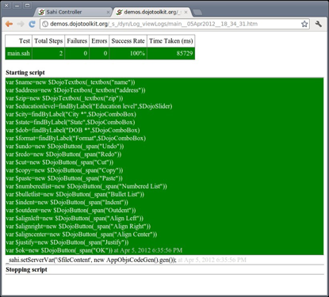Image resolution: width=329 pixels, height=297 pixels.
Task: Bookmark this page with the star icon
Action: [x=304, y=24]
